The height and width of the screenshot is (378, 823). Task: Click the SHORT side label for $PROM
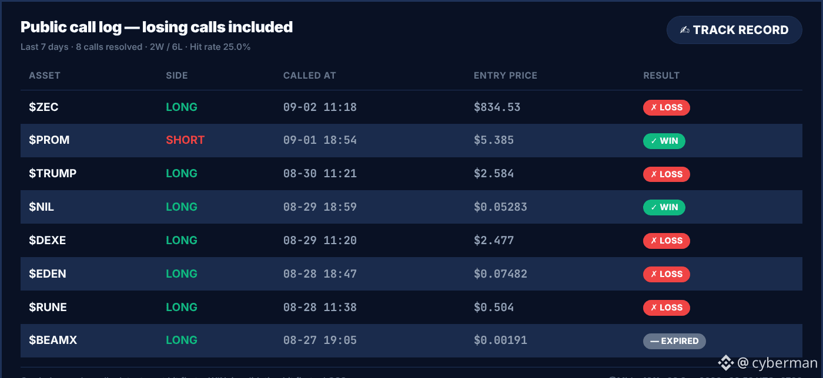pos(185,140)
